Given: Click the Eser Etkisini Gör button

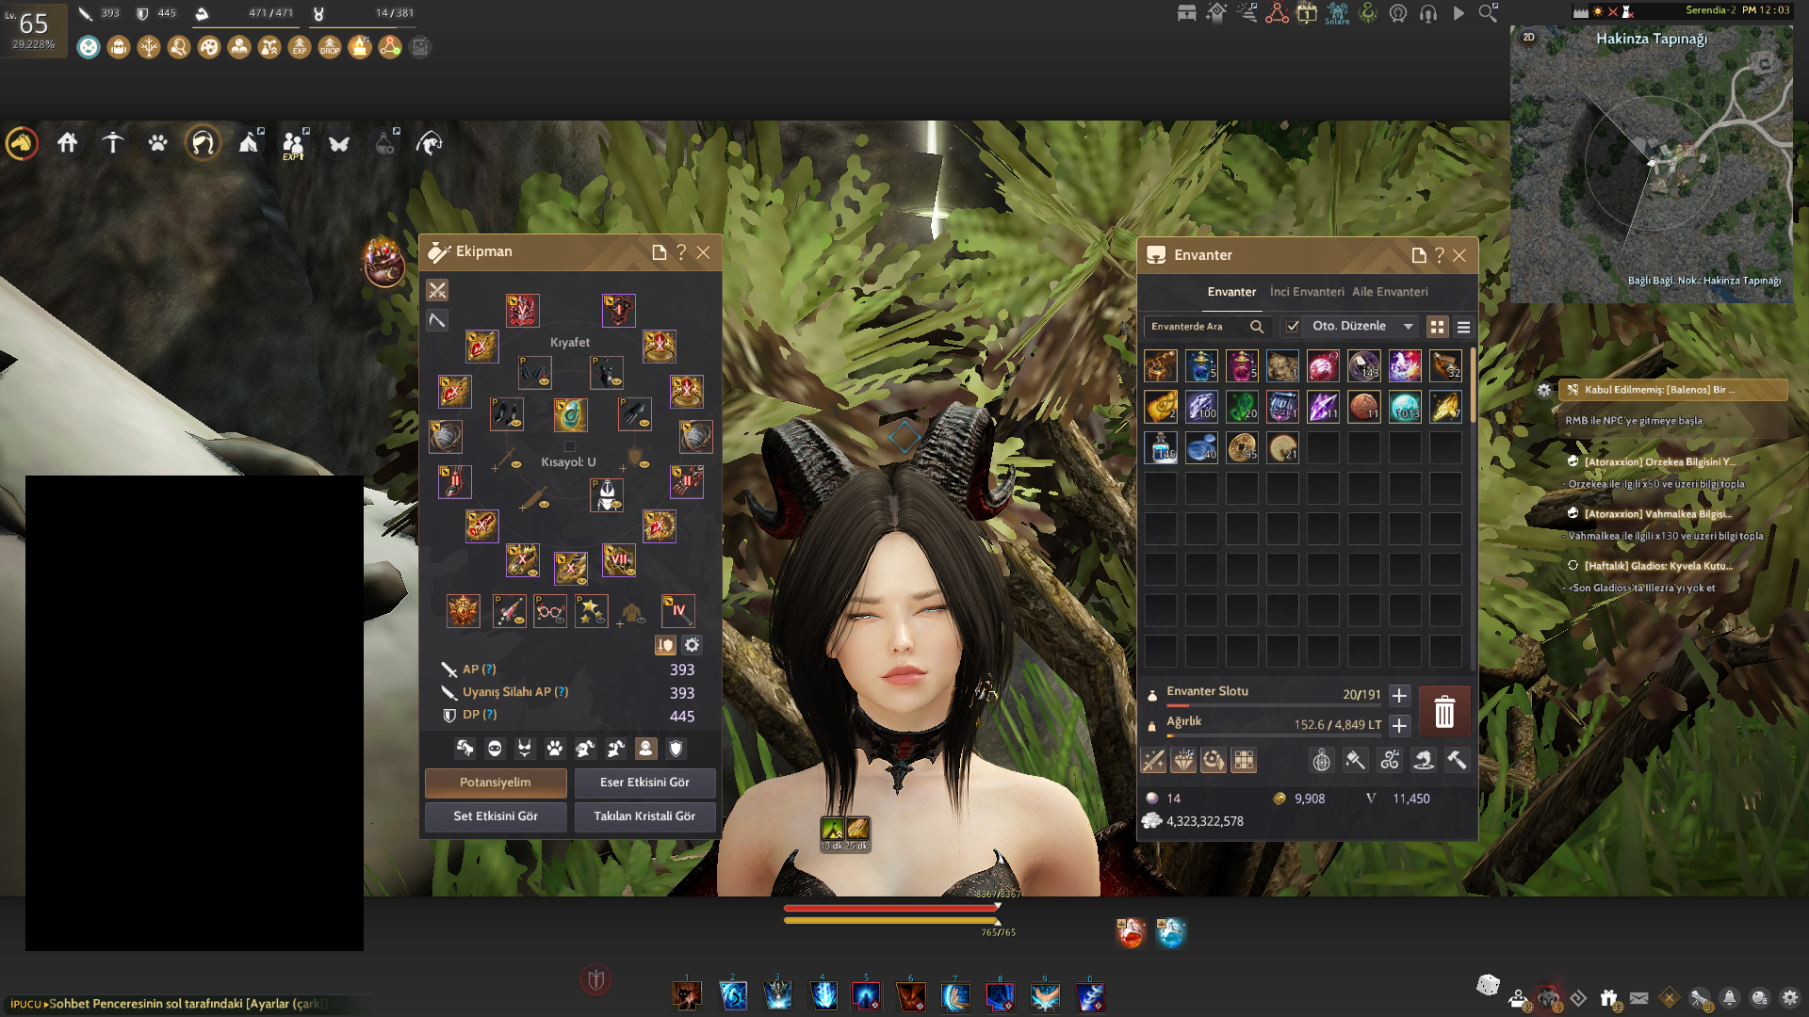Looking at the screenshot, I should click(x=644, y=783).
